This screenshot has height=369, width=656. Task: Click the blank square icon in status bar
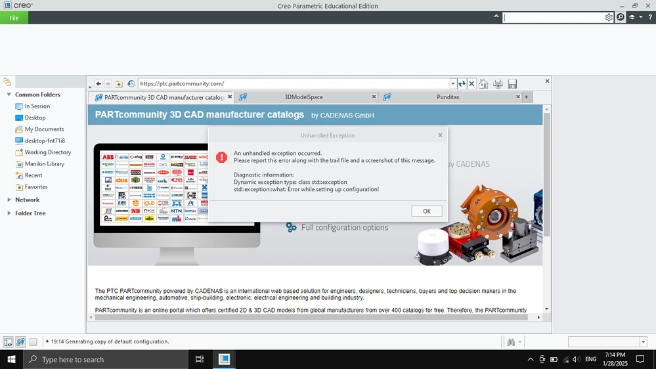(x=33, y=342)
